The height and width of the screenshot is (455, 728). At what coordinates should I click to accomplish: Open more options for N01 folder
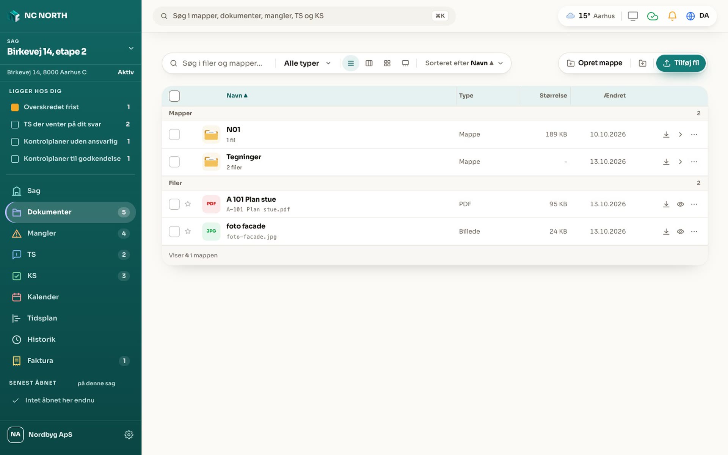tap(694, 135)
